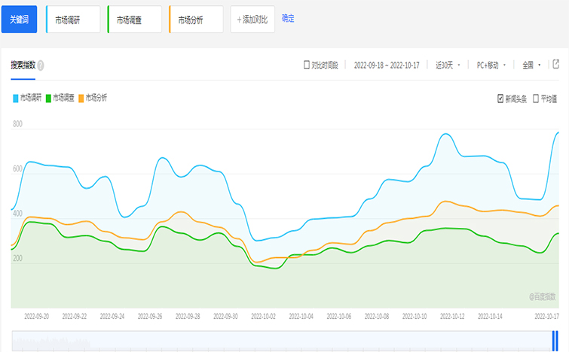Viewport: 569px width, 352px height.
Task: Select the 搜索指数 tab
Action: click(23, 65)
